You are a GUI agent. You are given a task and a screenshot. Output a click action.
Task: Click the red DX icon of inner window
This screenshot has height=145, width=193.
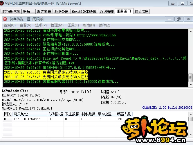tap(5, 19)
